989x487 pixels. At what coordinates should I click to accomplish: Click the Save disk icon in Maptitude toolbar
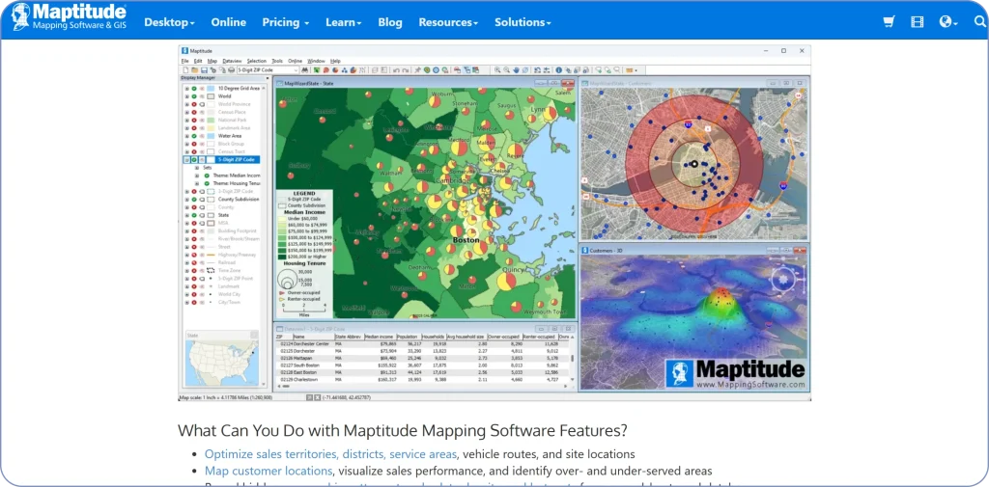(204, 70)
